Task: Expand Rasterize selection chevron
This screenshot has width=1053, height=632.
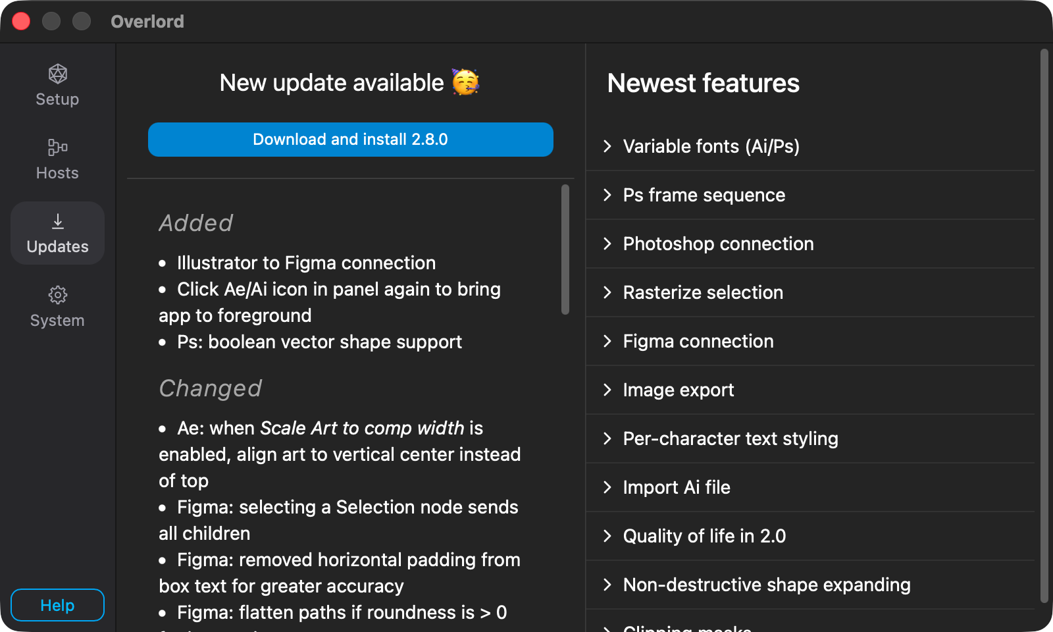Action: [607, 292]
